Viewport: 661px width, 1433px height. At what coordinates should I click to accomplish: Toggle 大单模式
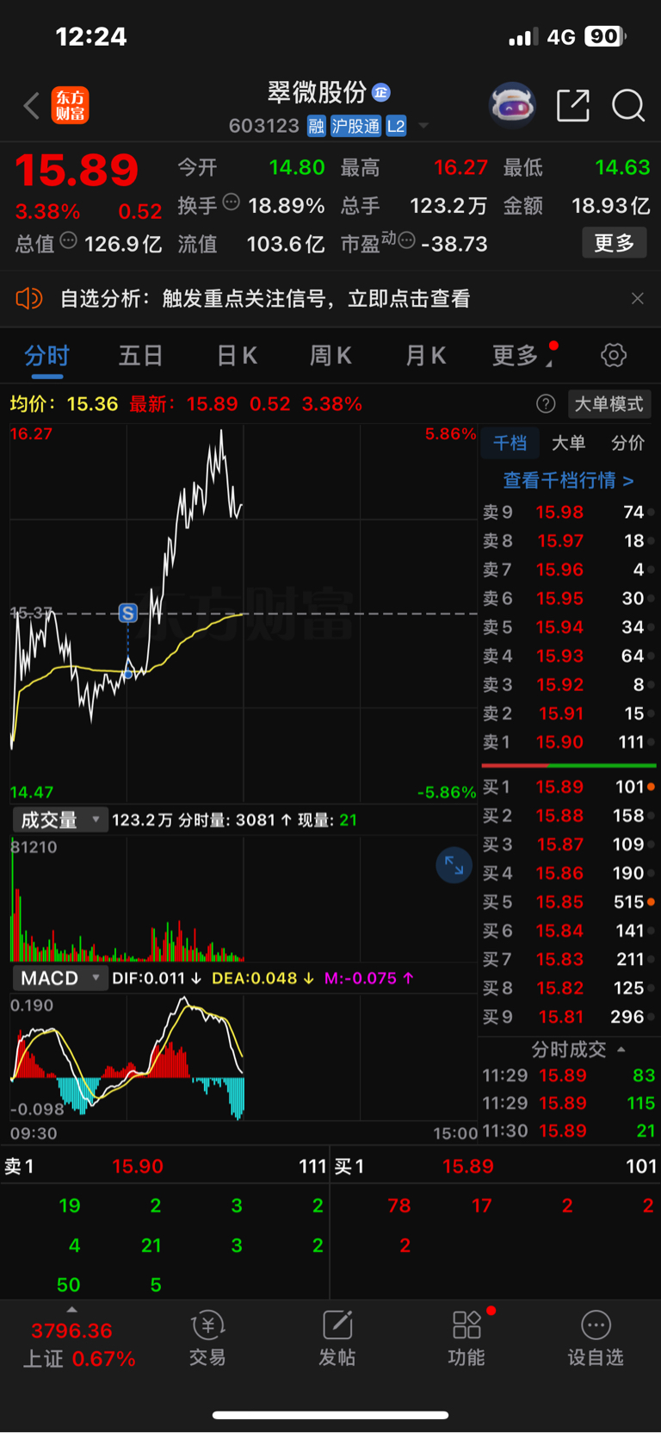608,403
